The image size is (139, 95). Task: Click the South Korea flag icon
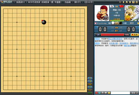pyautogui.click(x=112, y=6)
